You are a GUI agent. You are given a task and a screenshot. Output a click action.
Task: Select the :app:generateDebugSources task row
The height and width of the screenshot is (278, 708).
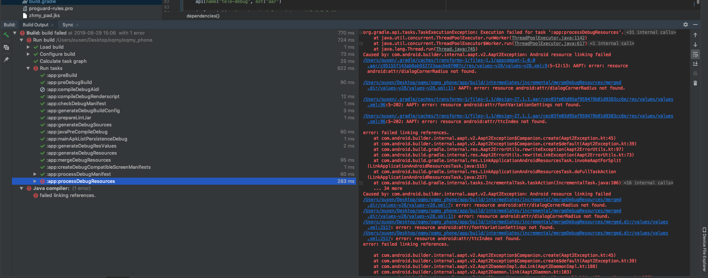coord(183,125)
